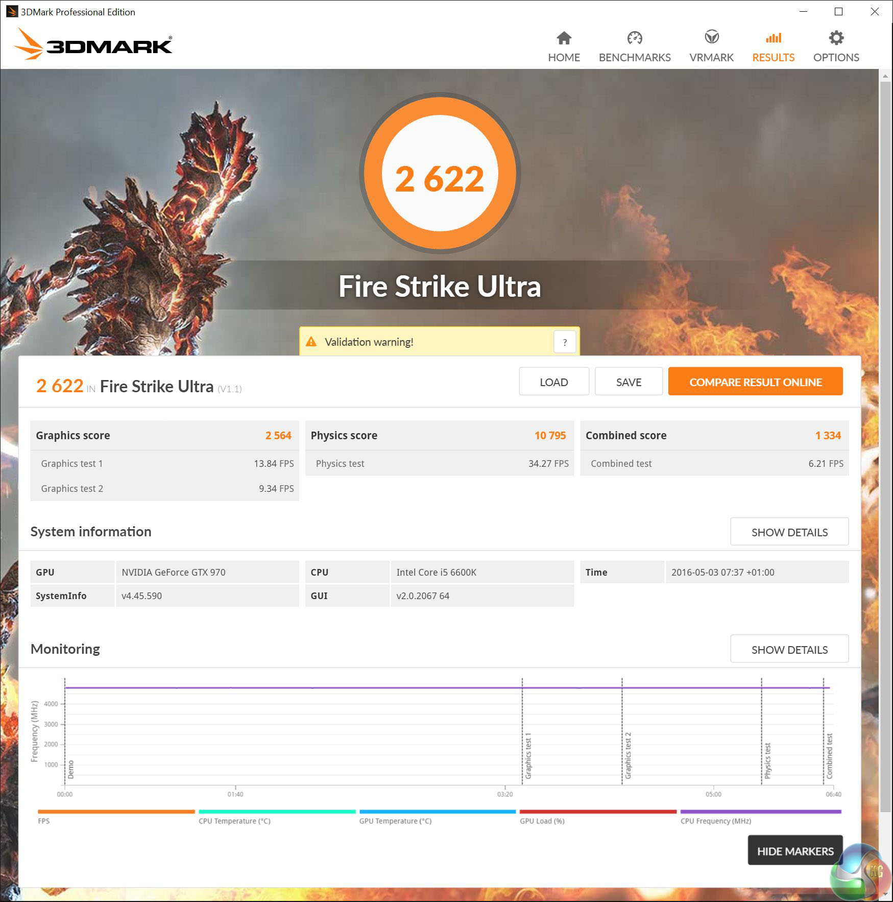Toggle the GPU Temperature legend series
893x902 pixels.
(x=438, y=816)
